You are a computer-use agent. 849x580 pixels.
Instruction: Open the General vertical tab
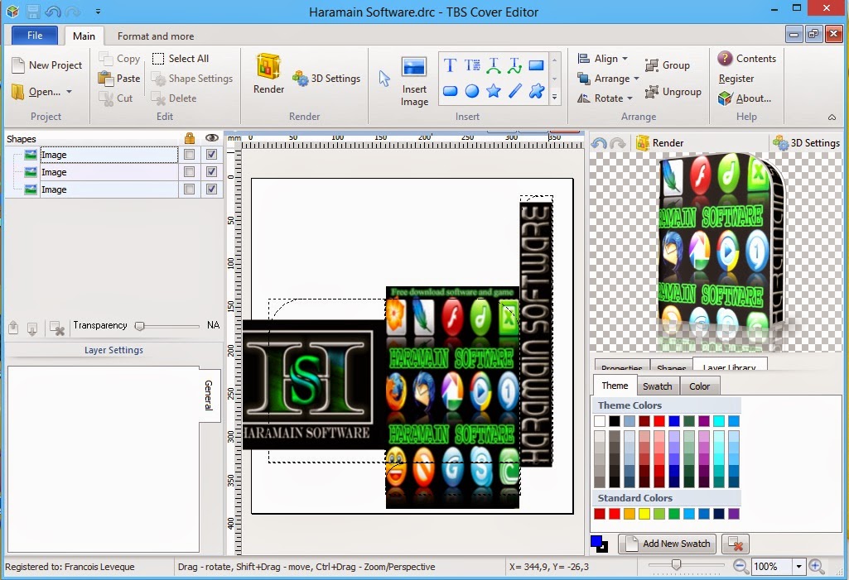tap(209, 395)
